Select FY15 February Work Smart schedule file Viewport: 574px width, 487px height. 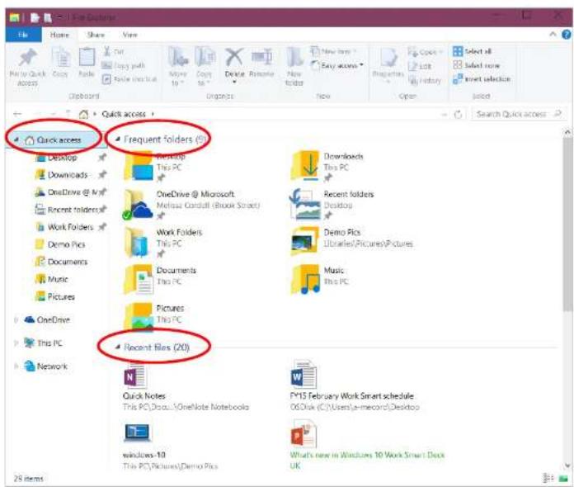tap(355, 385)
